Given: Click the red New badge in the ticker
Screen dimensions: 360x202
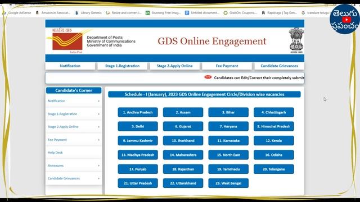Looking at the screenshot, I should (208, 77).
